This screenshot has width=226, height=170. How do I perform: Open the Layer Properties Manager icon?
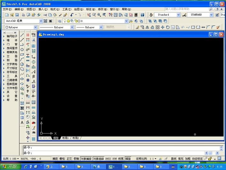tap(59, 21)
